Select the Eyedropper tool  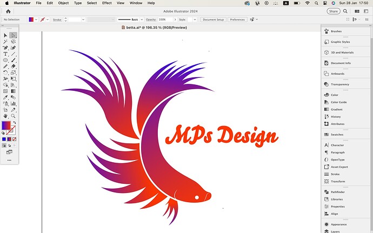click(x=5, y=97)
